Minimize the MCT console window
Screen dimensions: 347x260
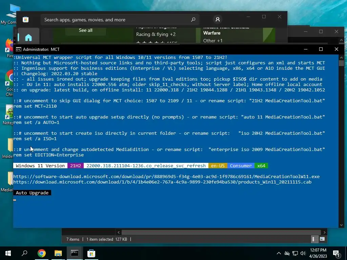[306, 49]
